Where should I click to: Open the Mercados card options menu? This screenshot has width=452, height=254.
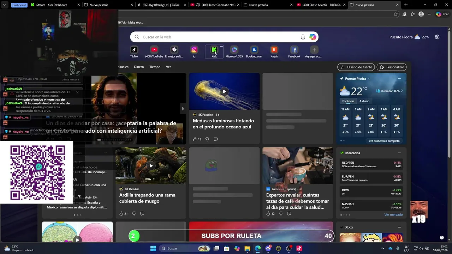399,153
